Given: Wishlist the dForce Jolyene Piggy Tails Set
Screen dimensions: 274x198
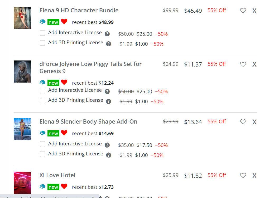Looking at the screenshot, I should [x=243, y=64].
